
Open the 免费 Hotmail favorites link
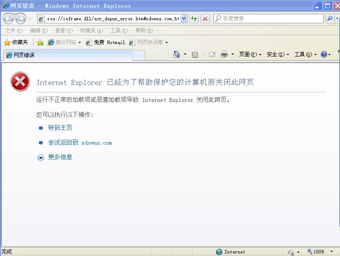pos(105,42)
